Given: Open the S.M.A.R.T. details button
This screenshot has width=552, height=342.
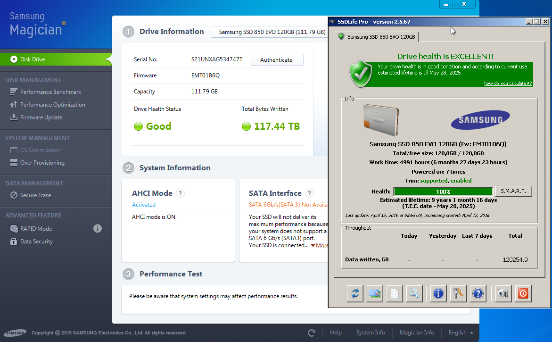Looking at the screenshot, I should click(x=513, y=191).
